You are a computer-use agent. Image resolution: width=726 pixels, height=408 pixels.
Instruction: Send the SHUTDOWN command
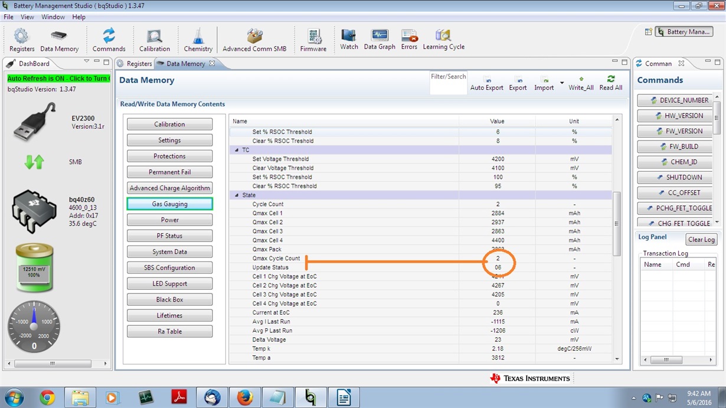click(x=675, y=177)
